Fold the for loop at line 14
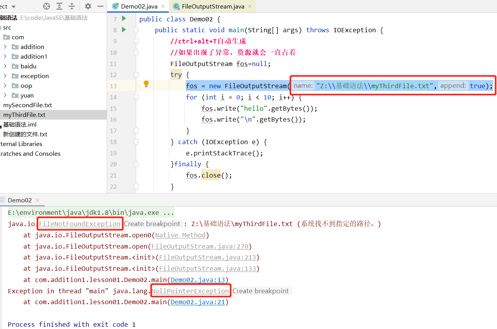This screenshot has width=497, height=329. tap(136, 97)
